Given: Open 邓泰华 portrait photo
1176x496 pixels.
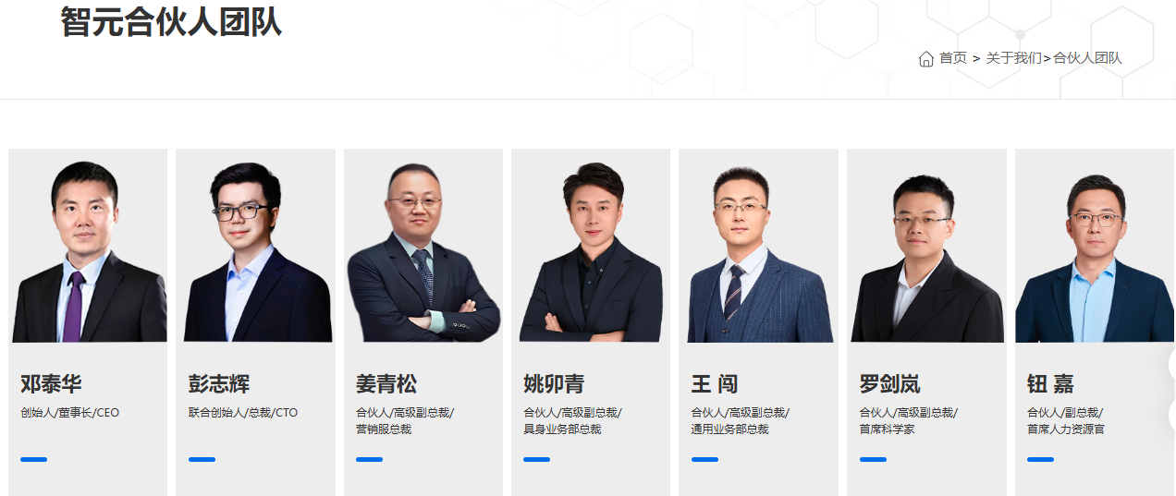Looking at the screenshot, I should [89, 247].
